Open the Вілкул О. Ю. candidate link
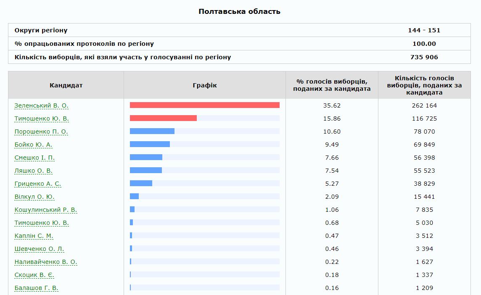481x295 pixels. (34, 197)
